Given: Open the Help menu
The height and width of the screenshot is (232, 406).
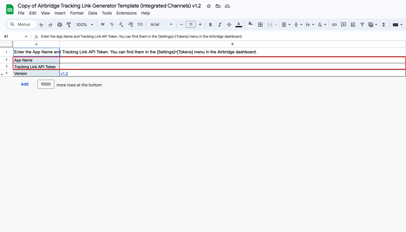Looking at the screenshot, I should (146, 13).
